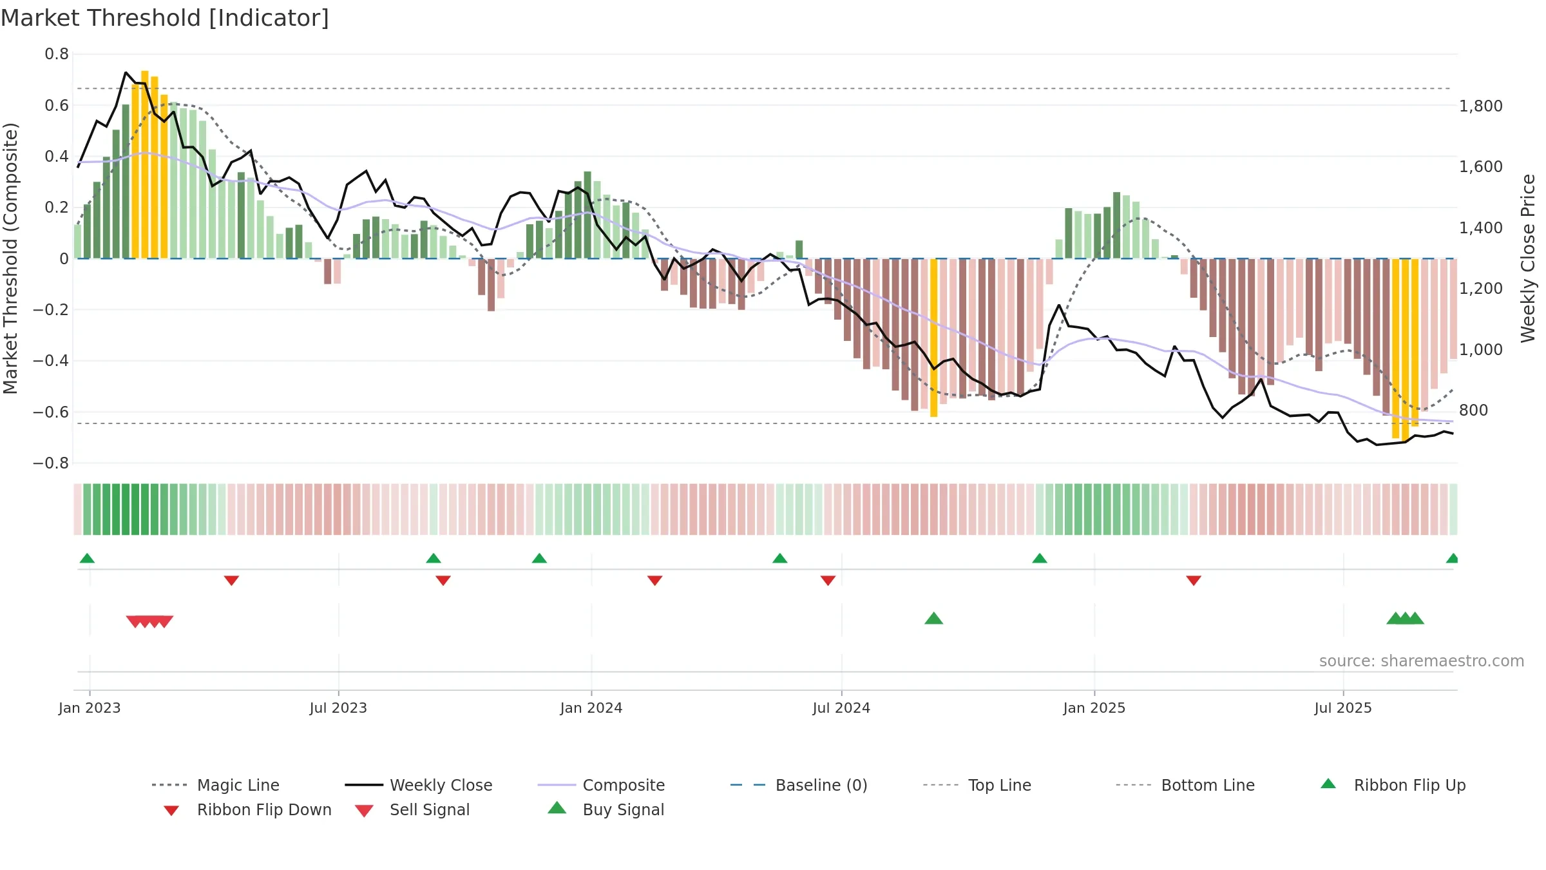Toggle the Baseline (0) legend entry

pos(799,785)
